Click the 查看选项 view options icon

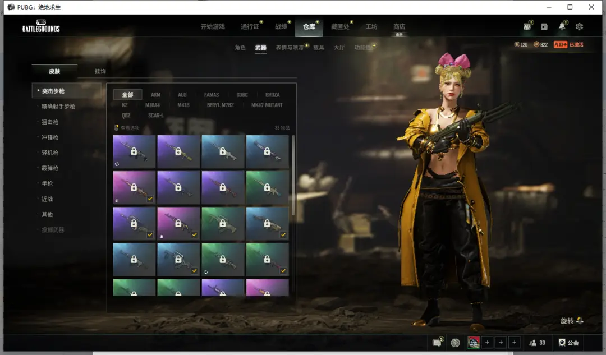click(116, 128)
